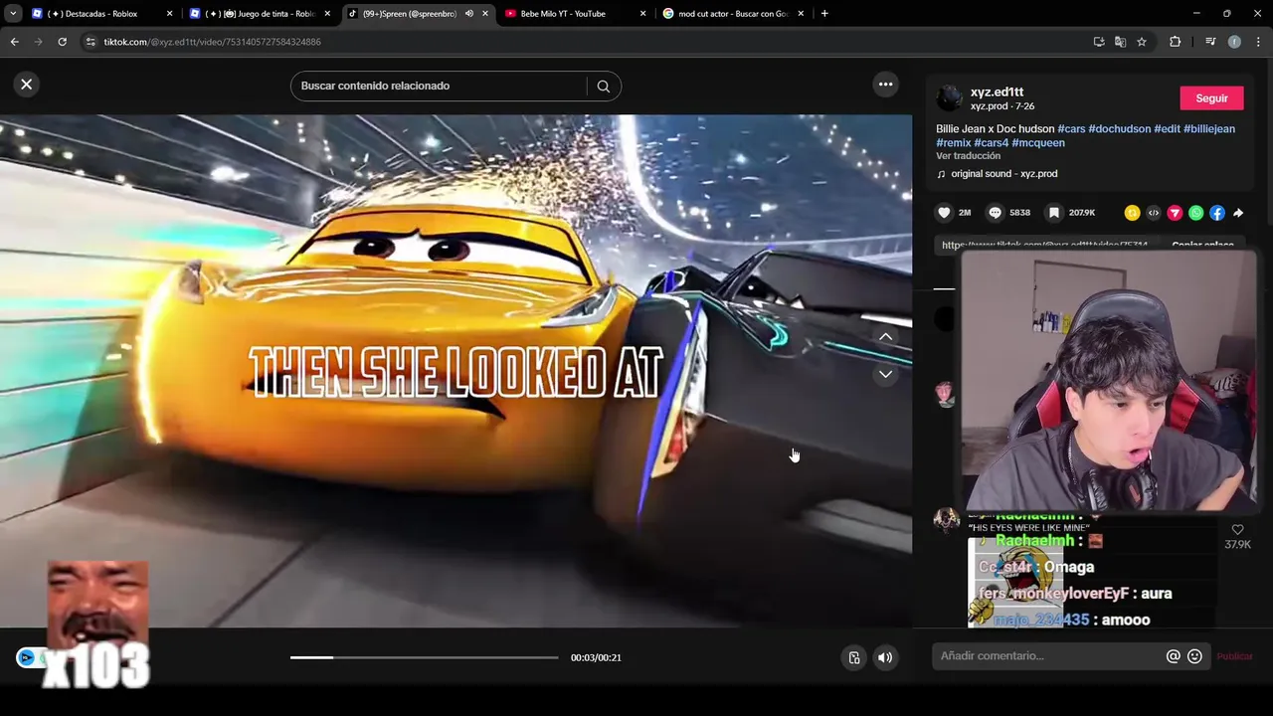Open the #billiejean hashtag
1273x716 pixels.
point(1209,129)
